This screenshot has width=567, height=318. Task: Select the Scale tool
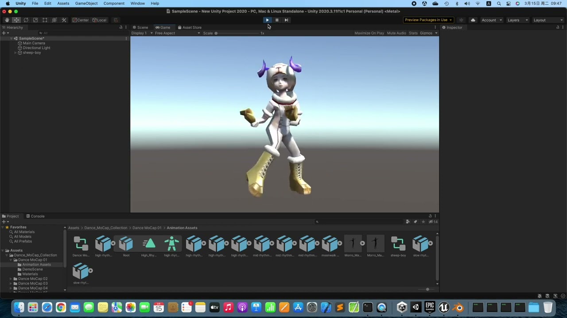point(35,20)
